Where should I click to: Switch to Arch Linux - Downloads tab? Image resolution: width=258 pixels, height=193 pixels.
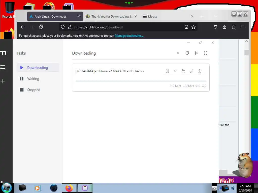point(55,16)
